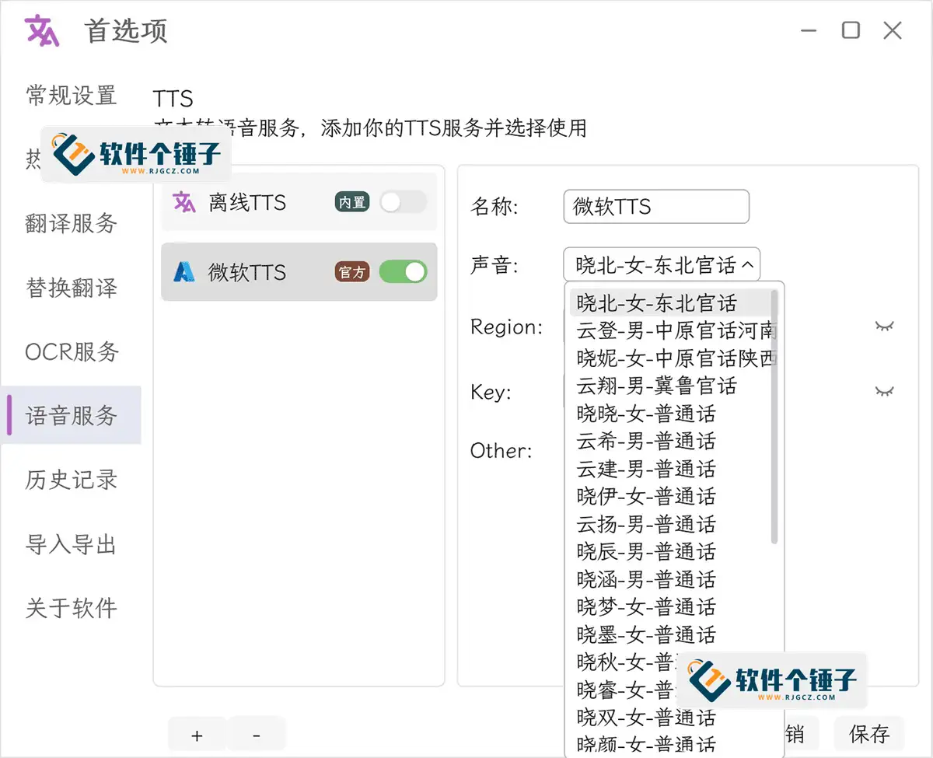Click the translator app logo in title bar
933x758 pixels.
click(x=42, y=31)
